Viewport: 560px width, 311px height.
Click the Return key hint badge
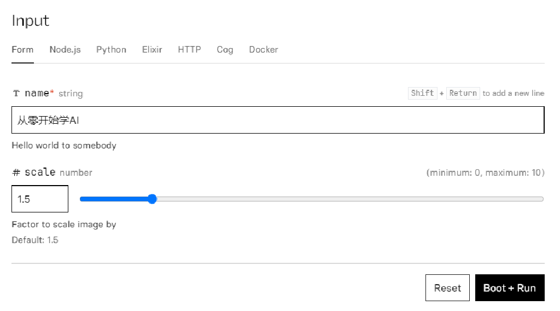[463, 93]
